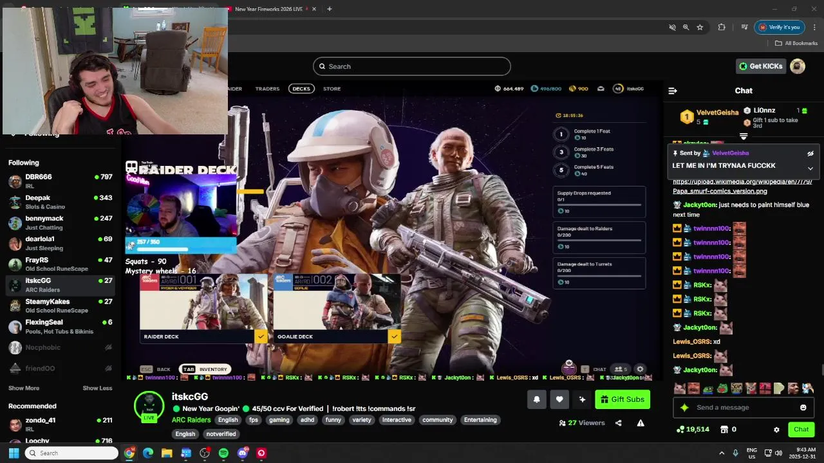Open the user profile avatar menu
Screen dimensions: 824x463
coord(798,66)
